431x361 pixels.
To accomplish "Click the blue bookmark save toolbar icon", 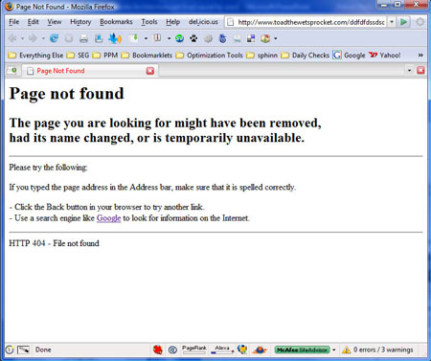I will pos(99,38).
